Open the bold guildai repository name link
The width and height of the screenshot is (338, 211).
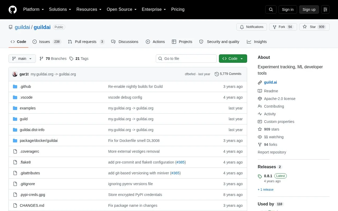point(42,27)
